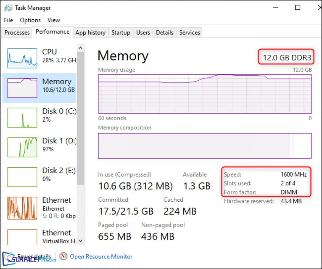Image resolution: width=322 pixels, height=269 pixels.
Task: Open Disk 2 (E:) performance graph
Action: [22, 177]
